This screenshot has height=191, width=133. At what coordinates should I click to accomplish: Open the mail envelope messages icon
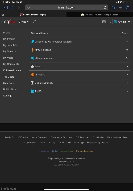click(104, 22)
